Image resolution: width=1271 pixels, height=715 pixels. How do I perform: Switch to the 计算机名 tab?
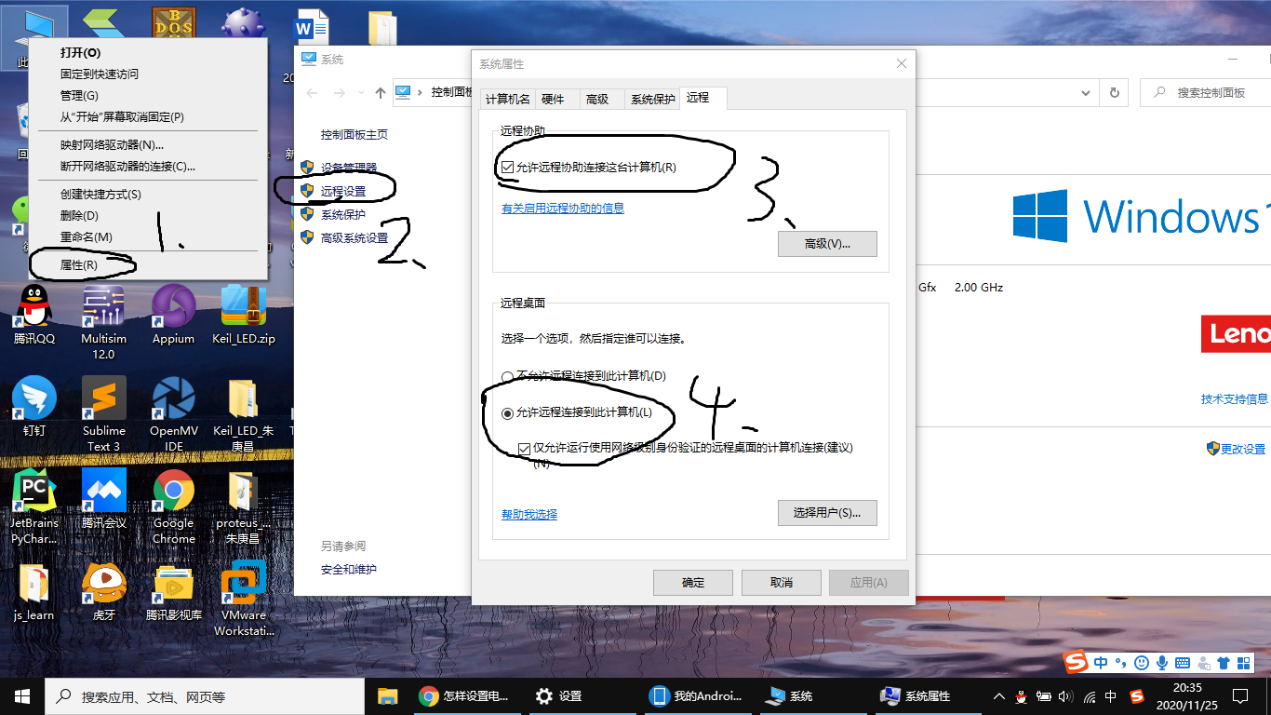pyautogui.click(x=507, y=98)
